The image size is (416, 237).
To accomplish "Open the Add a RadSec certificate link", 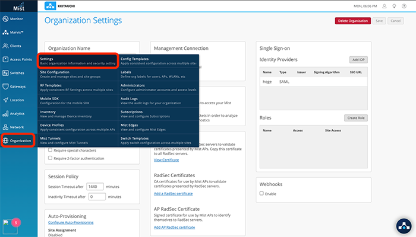I will coord(174,194).
